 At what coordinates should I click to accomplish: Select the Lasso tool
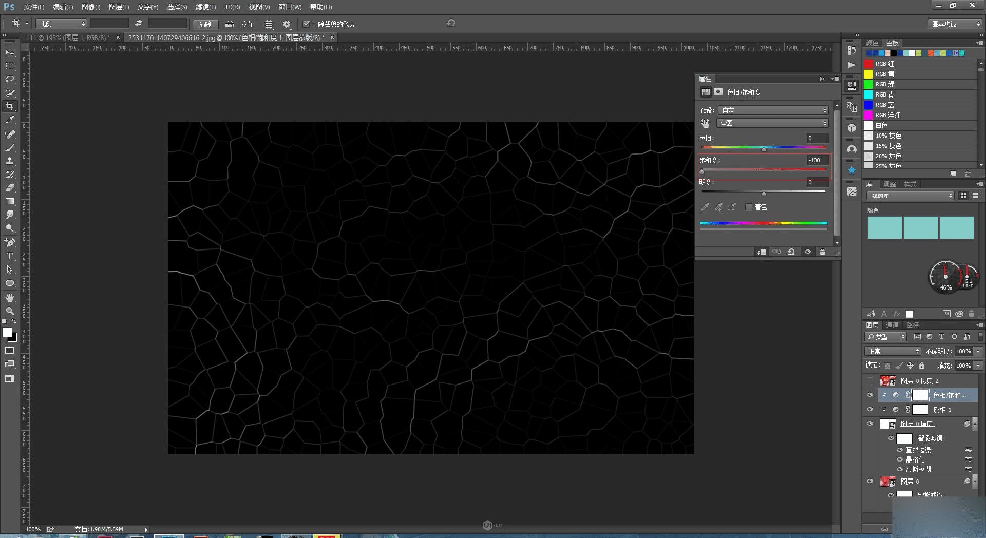click(x=10, y=80)
